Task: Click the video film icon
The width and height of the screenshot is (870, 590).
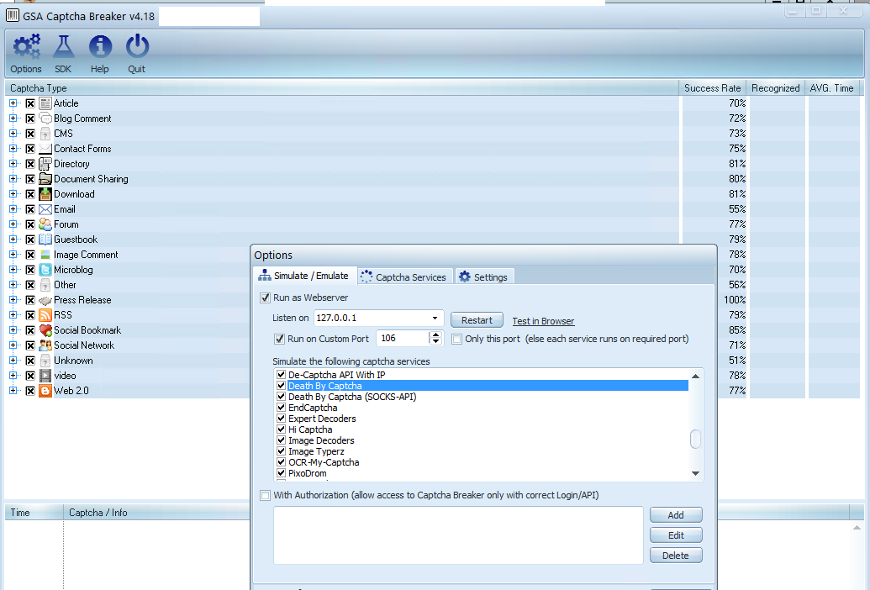Action: point(45,376)
